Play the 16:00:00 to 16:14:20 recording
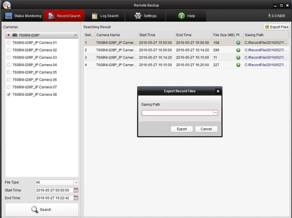292x218 pixels. [x=238, y=50]
